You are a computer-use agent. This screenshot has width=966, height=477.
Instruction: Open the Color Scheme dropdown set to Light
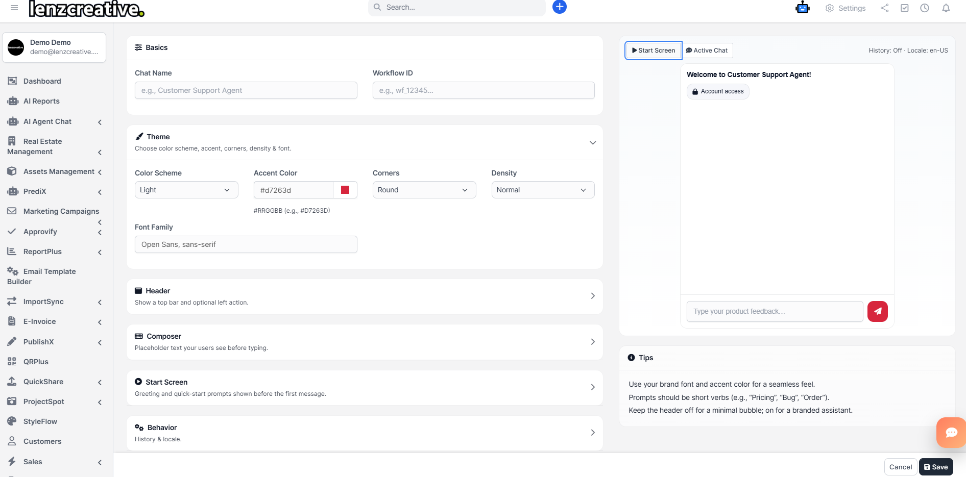pyautogui.click(x=186, y=189)
